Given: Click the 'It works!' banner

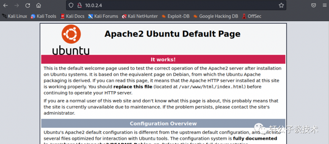Looking at the screenshot, I should pyautogui.click(x=163, y=60).
